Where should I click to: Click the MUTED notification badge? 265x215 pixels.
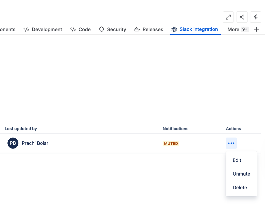coord(171,144)
